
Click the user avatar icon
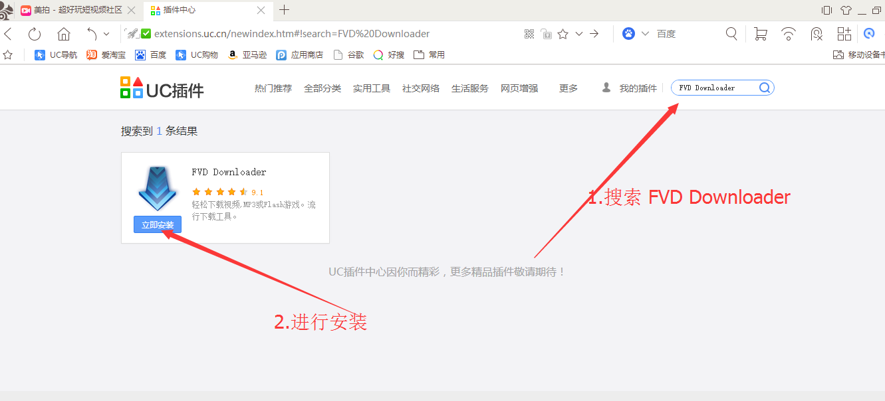pos(606,88)
